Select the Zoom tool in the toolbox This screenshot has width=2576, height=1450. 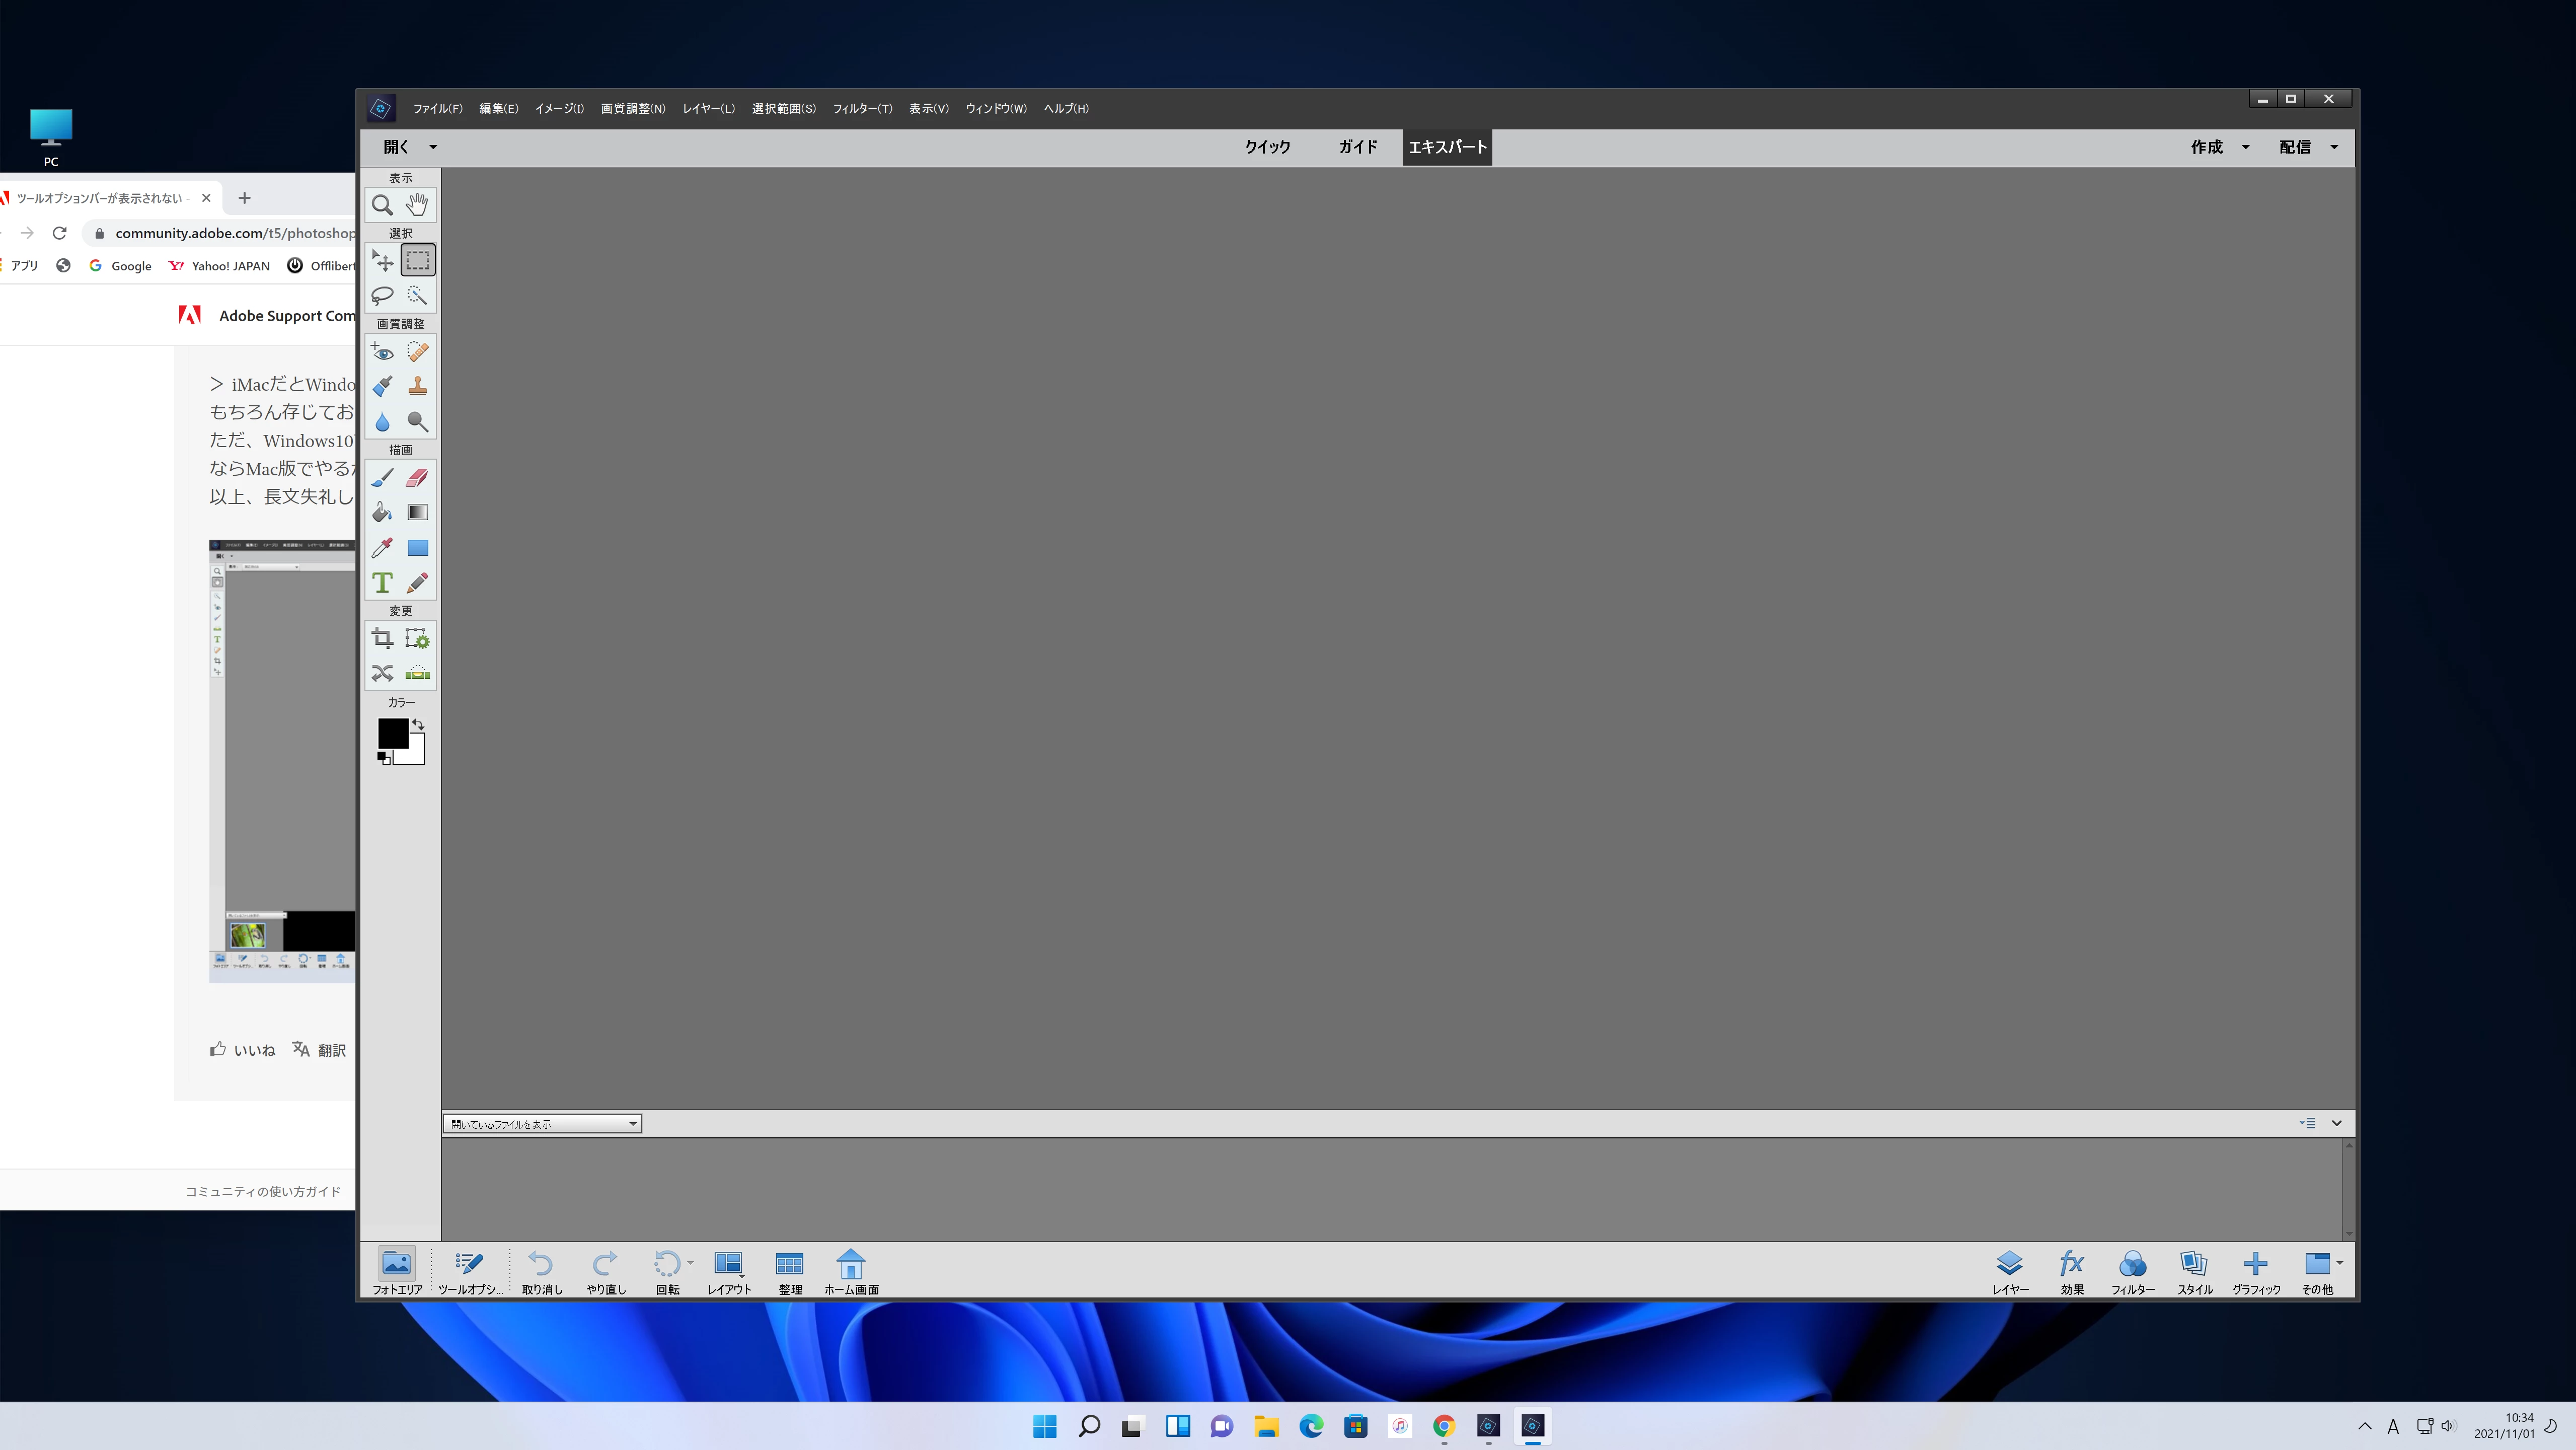coord(382,205)
